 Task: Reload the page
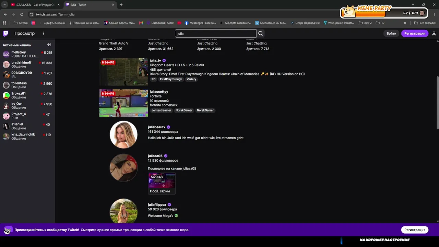click(x=22, y=14)
